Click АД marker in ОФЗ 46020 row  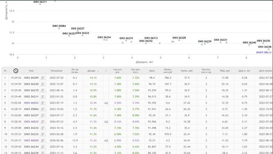click(106, 141)
